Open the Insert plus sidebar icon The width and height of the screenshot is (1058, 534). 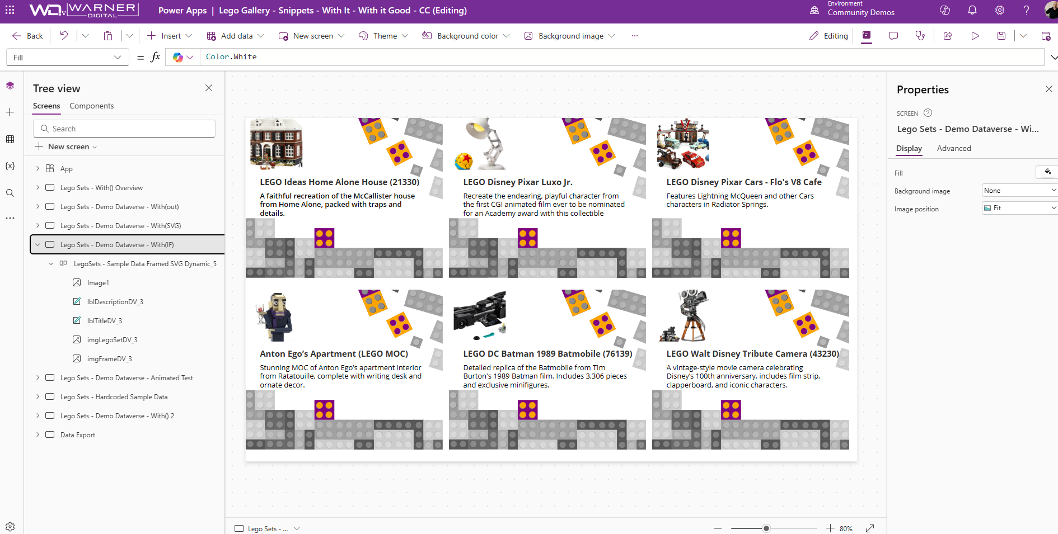click(x=10, y=112)
